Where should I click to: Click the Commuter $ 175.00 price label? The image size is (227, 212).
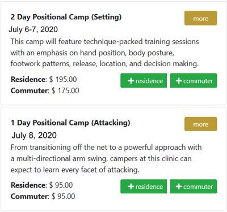45,90
